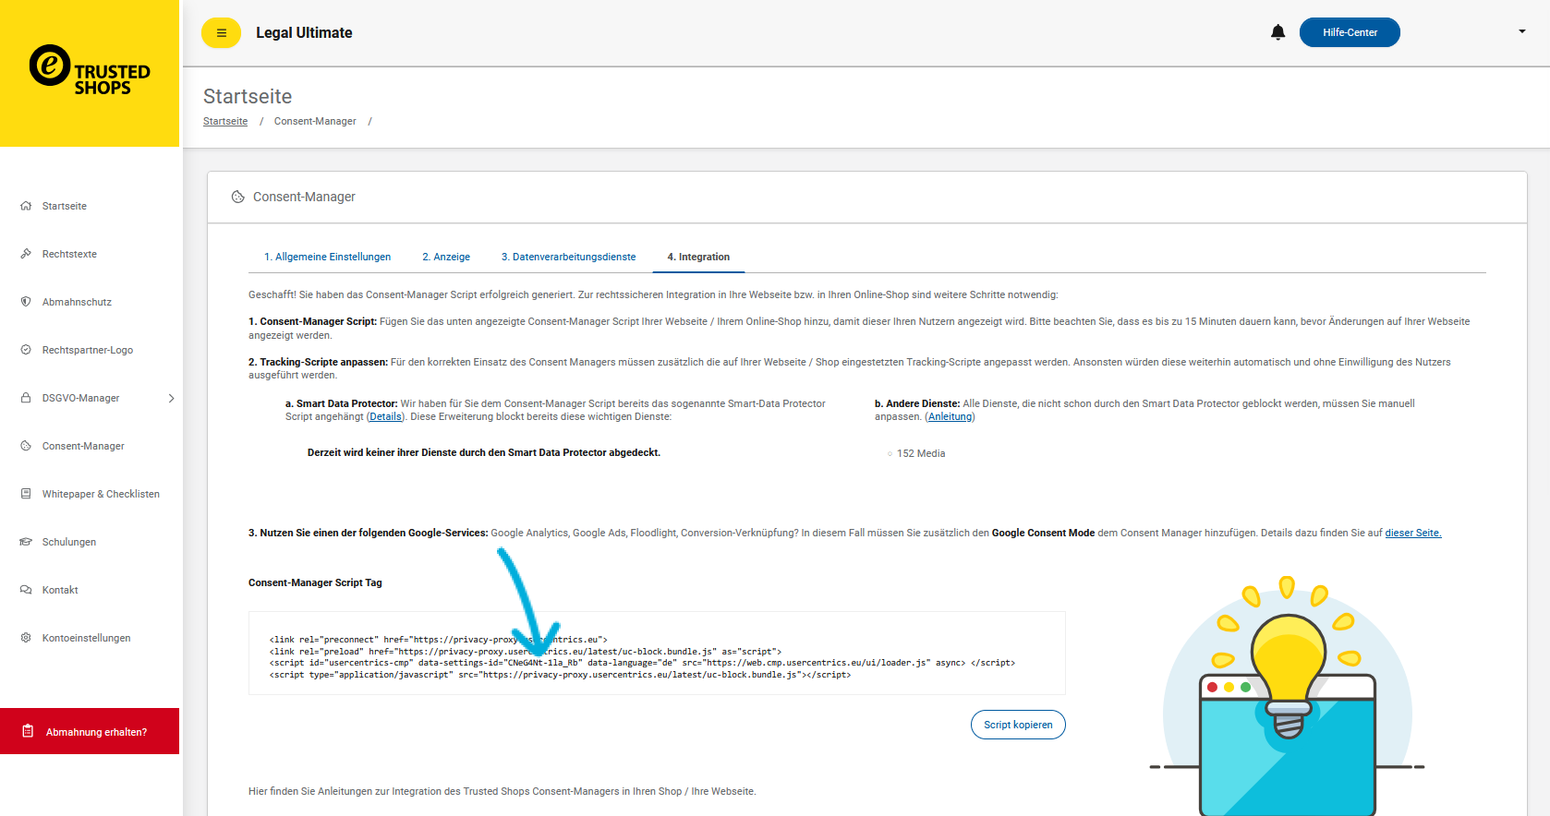
Task: Click the Whitepaper & Checklisten document icon
Action: pyautogui.click(x=26, y=494)
